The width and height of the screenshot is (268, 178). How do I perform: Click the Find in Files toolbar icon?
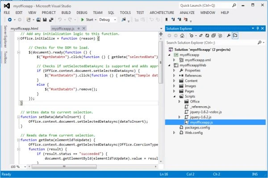click(124, 20)
